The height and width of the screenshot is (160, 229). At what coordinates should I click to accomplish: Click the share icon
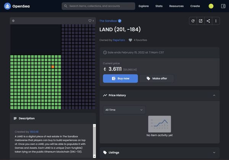point(208,21)
